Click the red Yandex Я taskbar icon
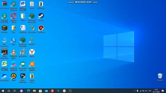 tap(52, 91)
